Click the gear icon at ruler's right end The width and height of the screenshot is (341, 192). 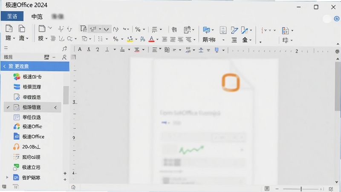337,51
